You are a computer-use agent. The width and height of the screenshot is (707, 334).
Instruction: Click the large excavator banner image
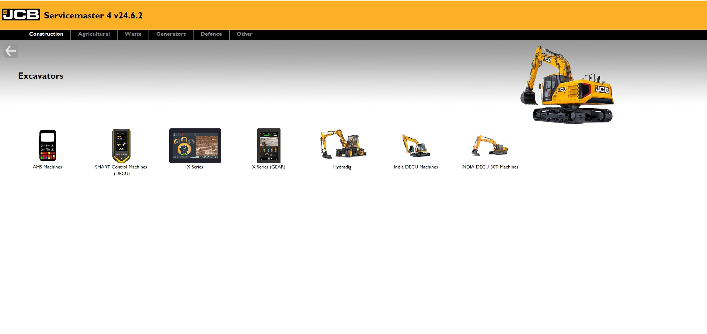coord(570,85)
